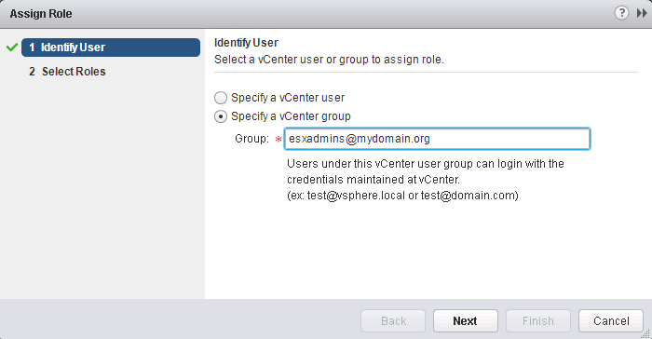Click the green checkmark beside Identify User
Image resolution: width=652 pixels, height=339 pixels.
tap(12, 47)
